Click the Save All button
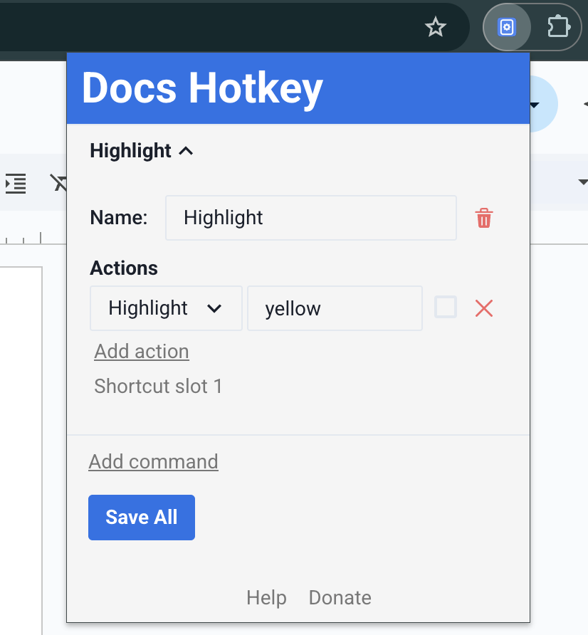The height and width of the screenshot is (635, 588). click(142, 517)
